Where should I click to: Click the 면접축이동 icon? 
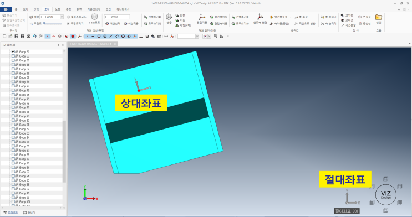[212, 24]
